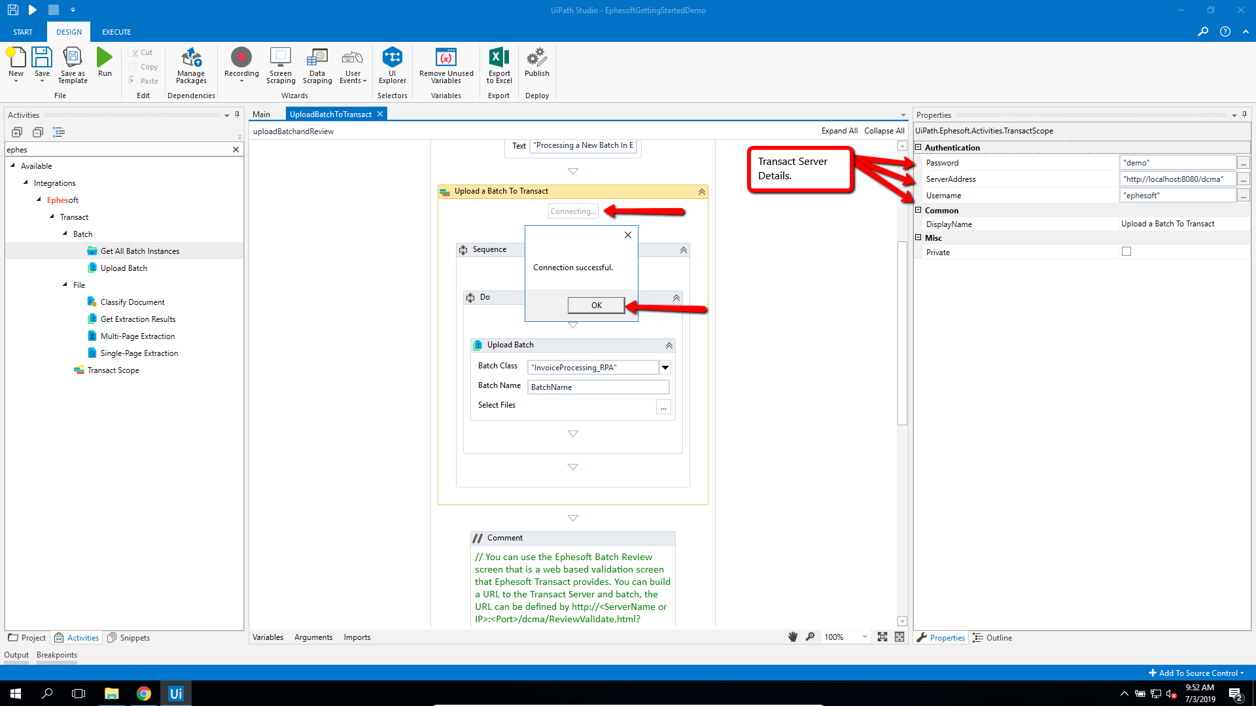Export workflow to Excel
Image resolution: width=1256 pixels, height=706 pixels.
point(499,65)
